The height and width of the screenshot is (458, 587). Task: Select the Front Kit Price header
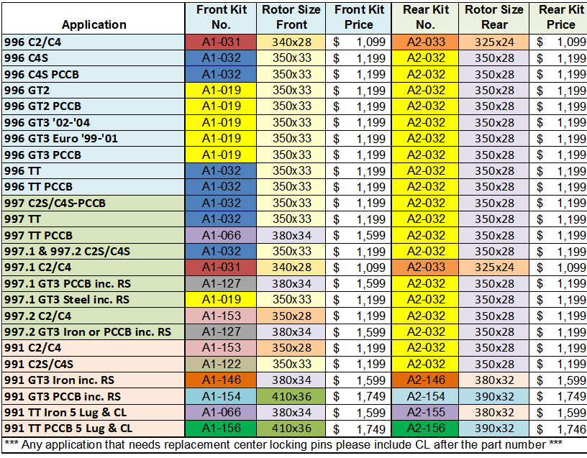(x=359, y=19)
